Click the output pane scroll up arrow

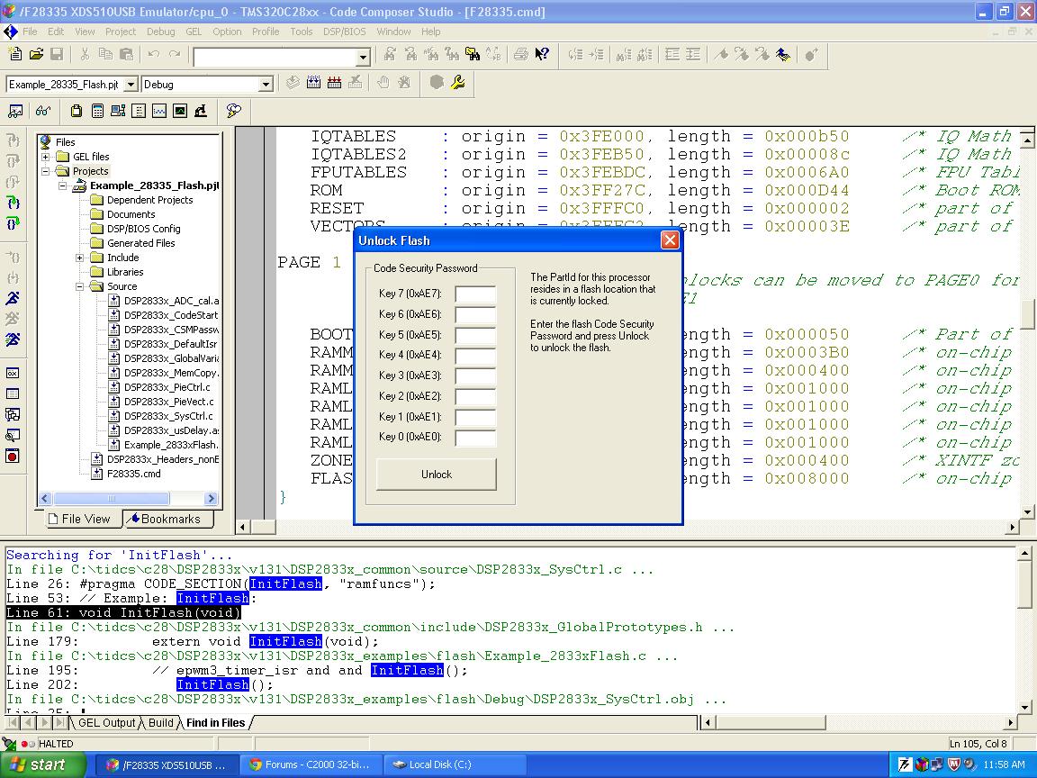pyautogui.click(x=1024, y=553)
